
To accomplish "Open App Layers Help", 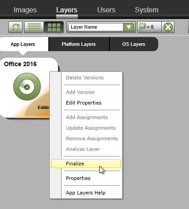I will point(86,193).
